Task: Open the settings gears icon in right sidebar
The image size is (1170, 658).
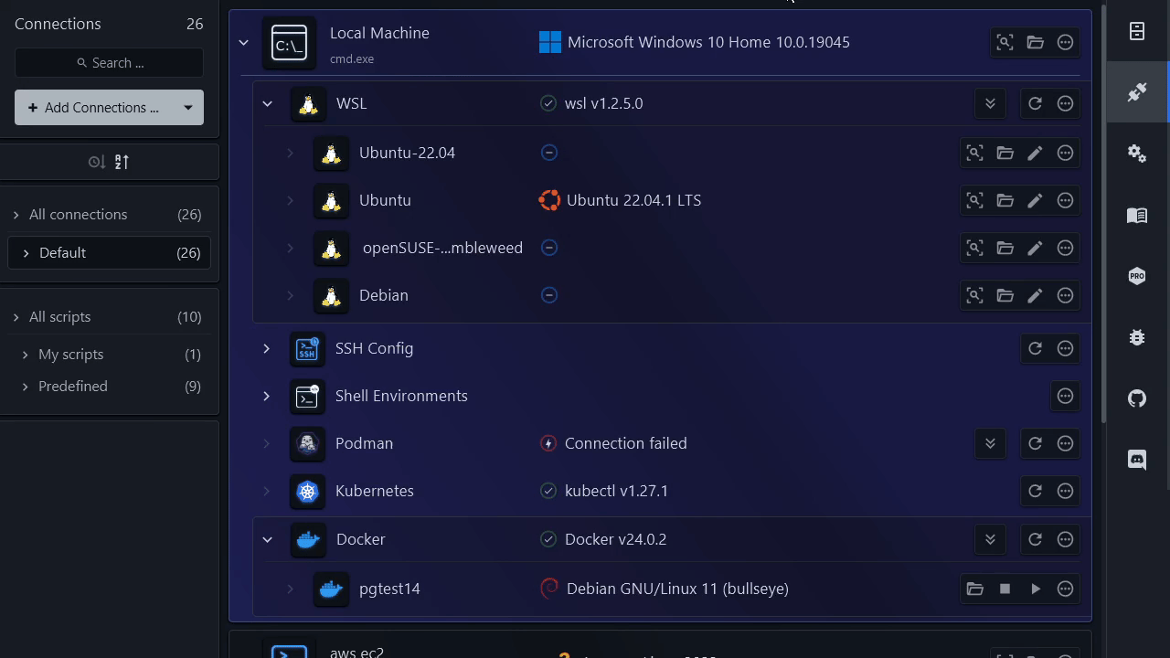Action: 1137,154
